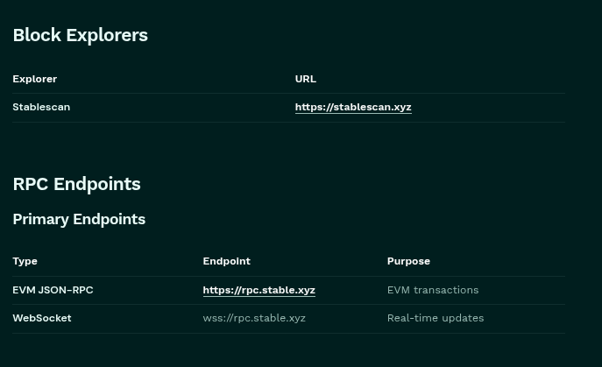The height and width of the screenshot is (367, 602).
Task: Click the wss://rpc.stable.xyz WebSocket endpoint text
Action: 254,318
